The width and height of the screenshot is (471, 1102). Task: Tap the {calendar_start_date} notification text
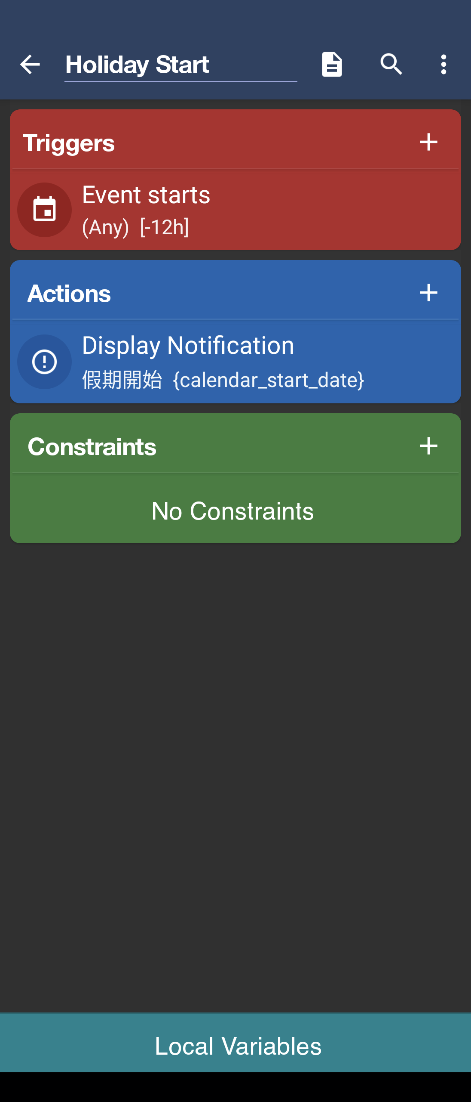(x=269, y=380)
